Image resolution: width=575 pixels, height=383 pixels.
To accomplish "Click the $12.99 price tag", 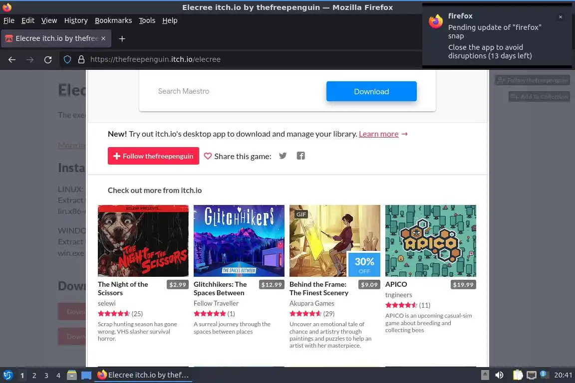I will pyautogui.click(x=272, y=285).
